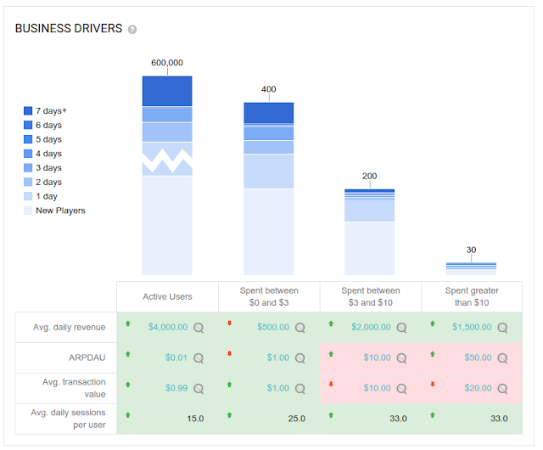Select the Spent greater than $10 header
Image resolution: width=543 pixels, height=450 pixels.
coord(472,297)
